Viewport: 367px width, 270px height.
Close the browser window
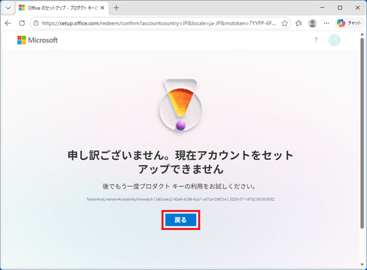(x=358, y=8)
